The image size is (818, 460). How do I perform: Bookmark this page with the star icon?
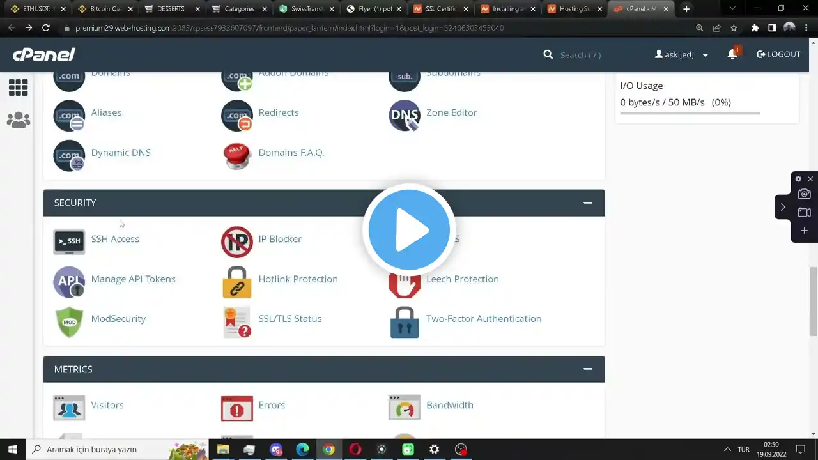(734, 28)
